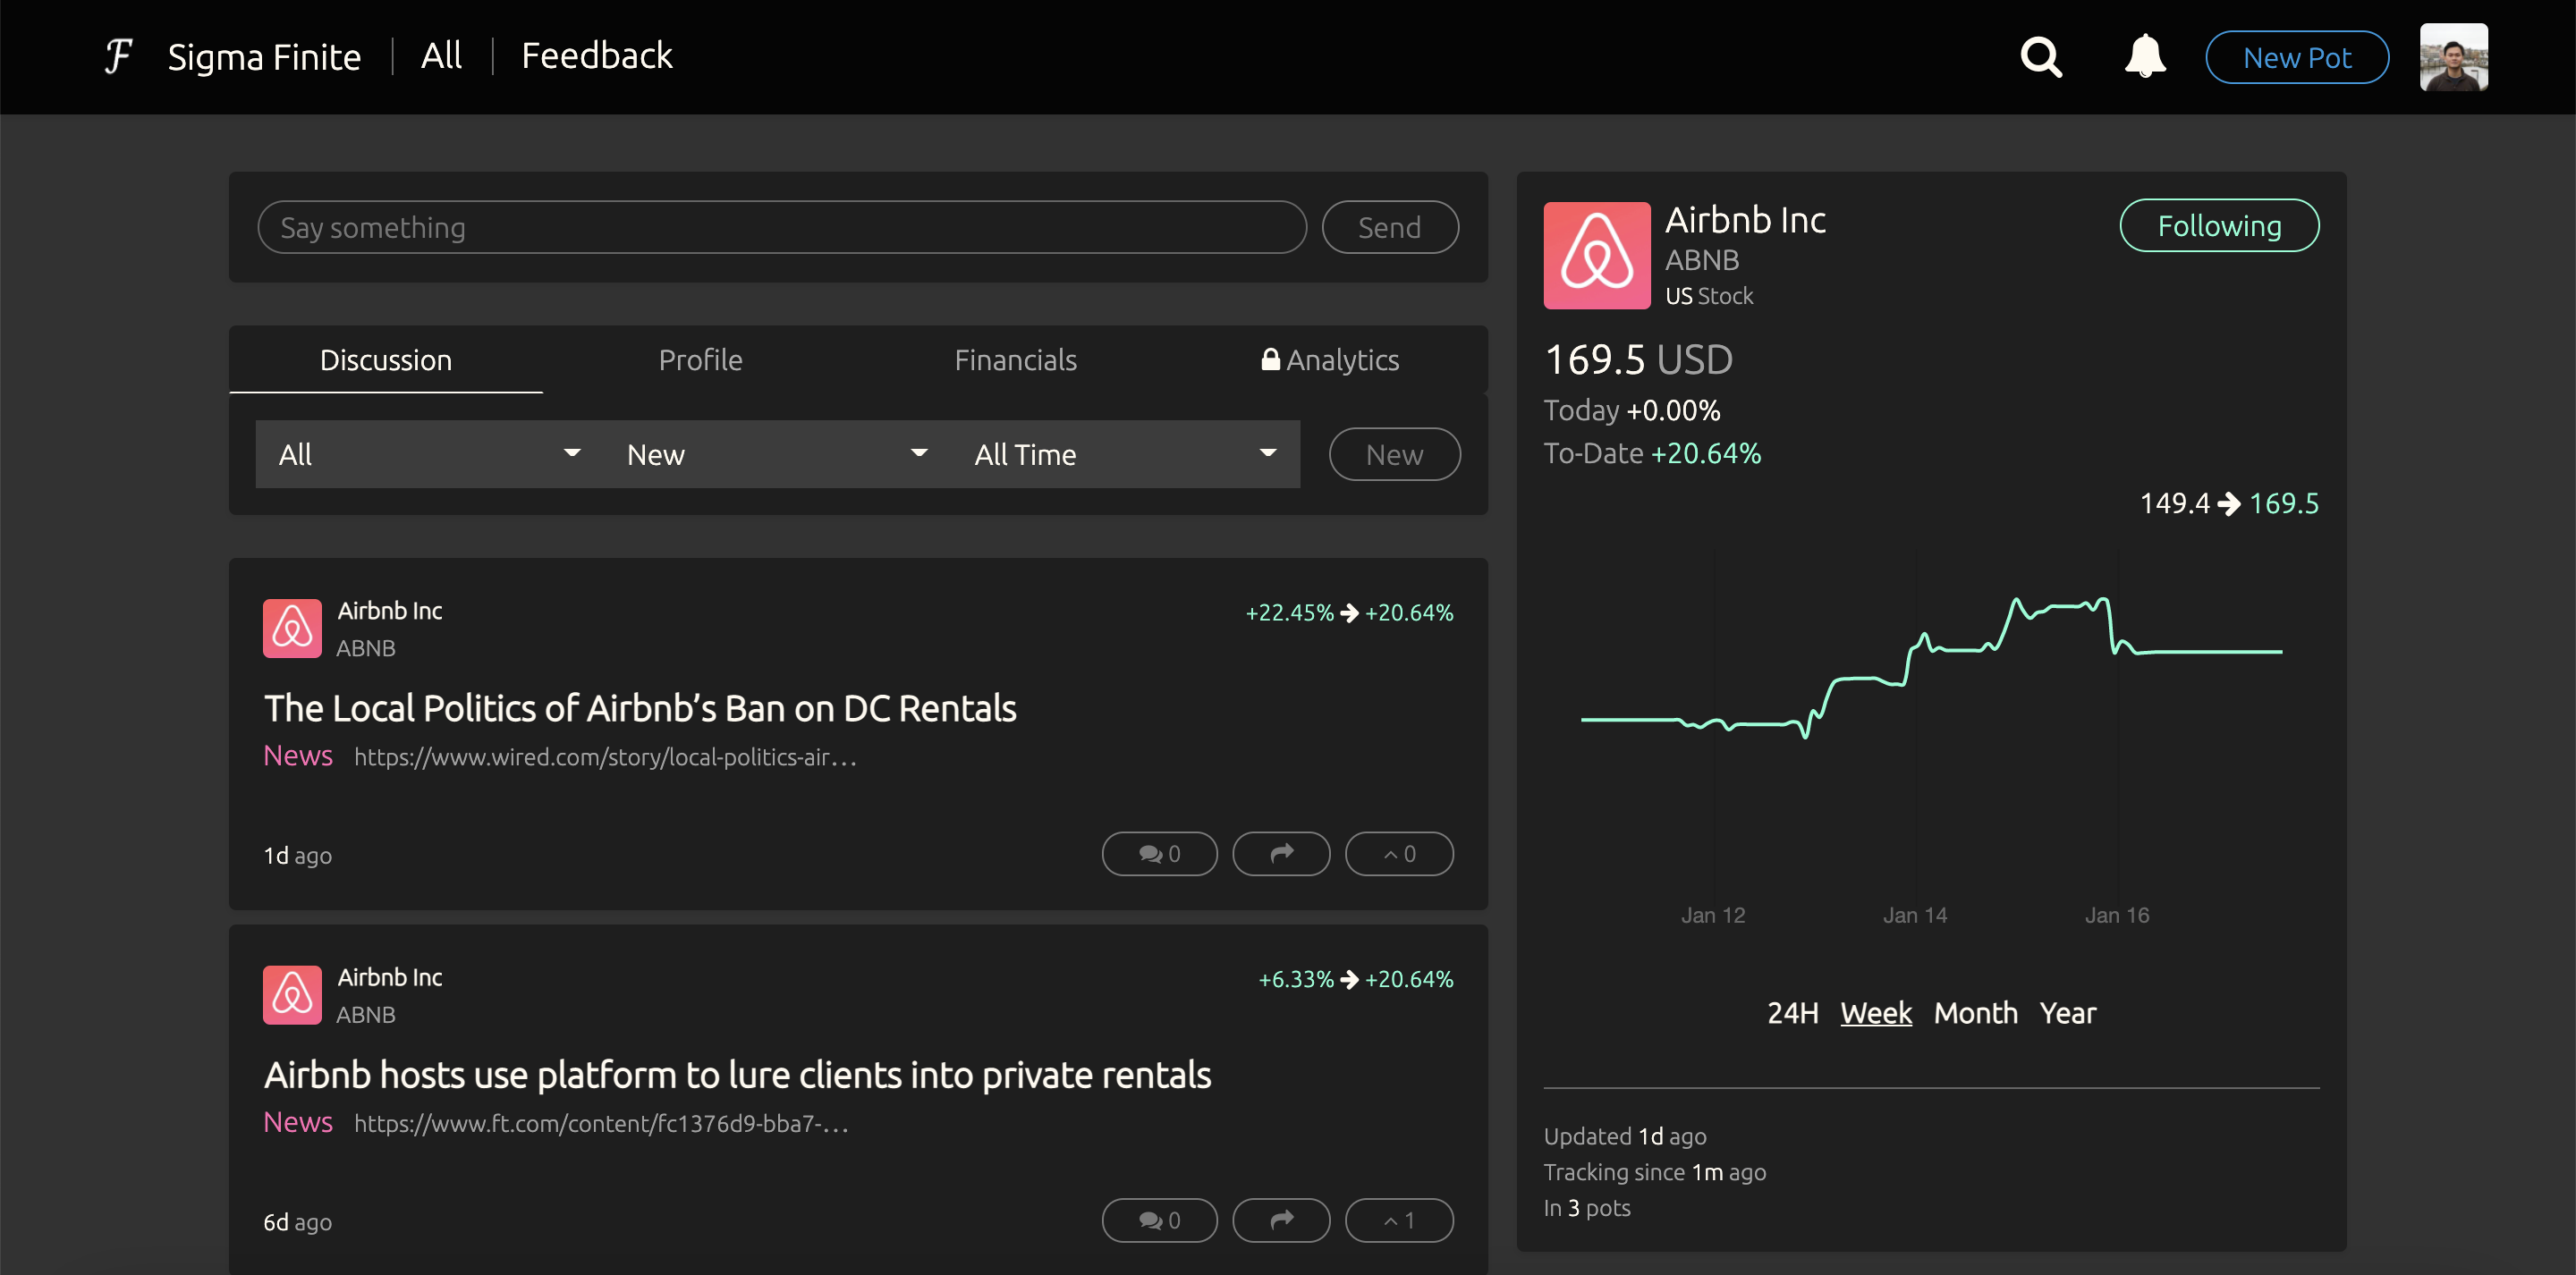This screenshot has width=2576, height=1275.
Task: Upvote the private rentals post
Action: pos(1398,1220)
